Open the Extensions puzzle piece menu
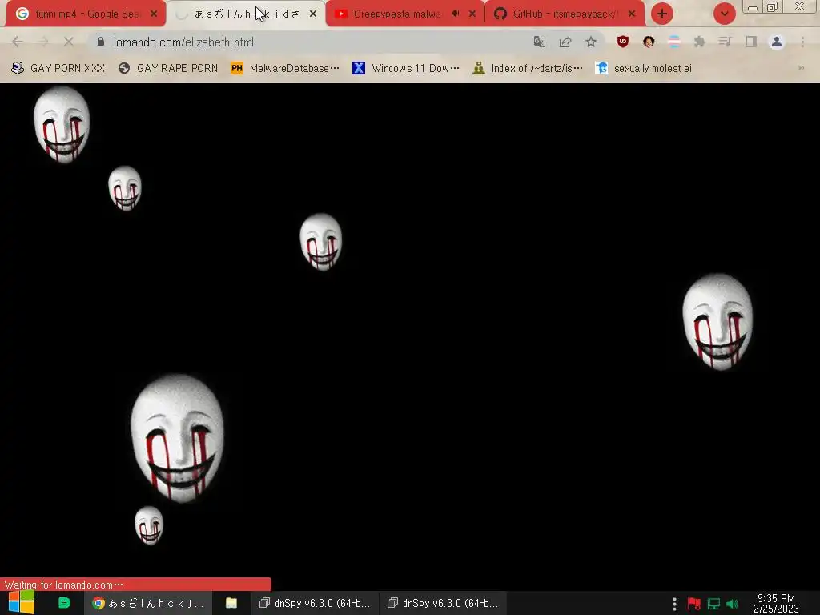This screenshot has width=820, height=615. point(700,42)
